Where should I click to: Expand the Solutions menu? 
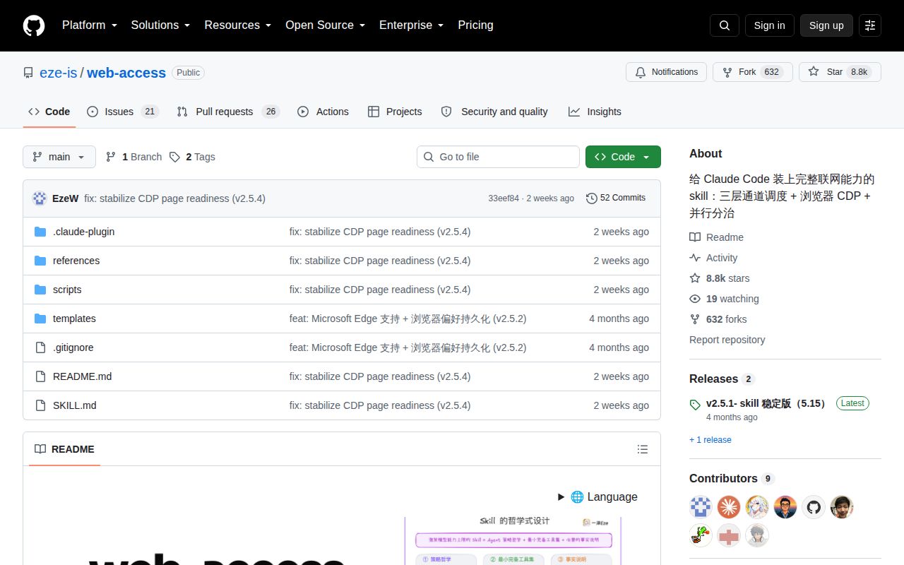[x=160, y=25]
